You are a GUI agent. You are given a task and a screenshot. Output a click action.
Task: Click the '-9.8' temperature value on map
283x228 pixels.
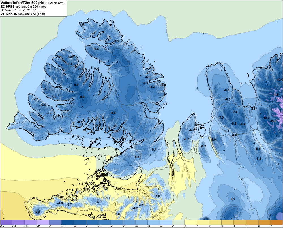tap(82, 97)
